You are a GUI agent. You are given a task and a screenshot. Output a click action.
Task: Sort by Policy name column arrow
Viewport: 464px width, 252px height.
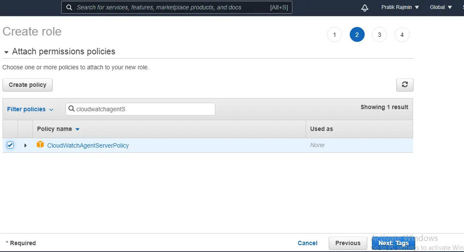coord(77,129)
